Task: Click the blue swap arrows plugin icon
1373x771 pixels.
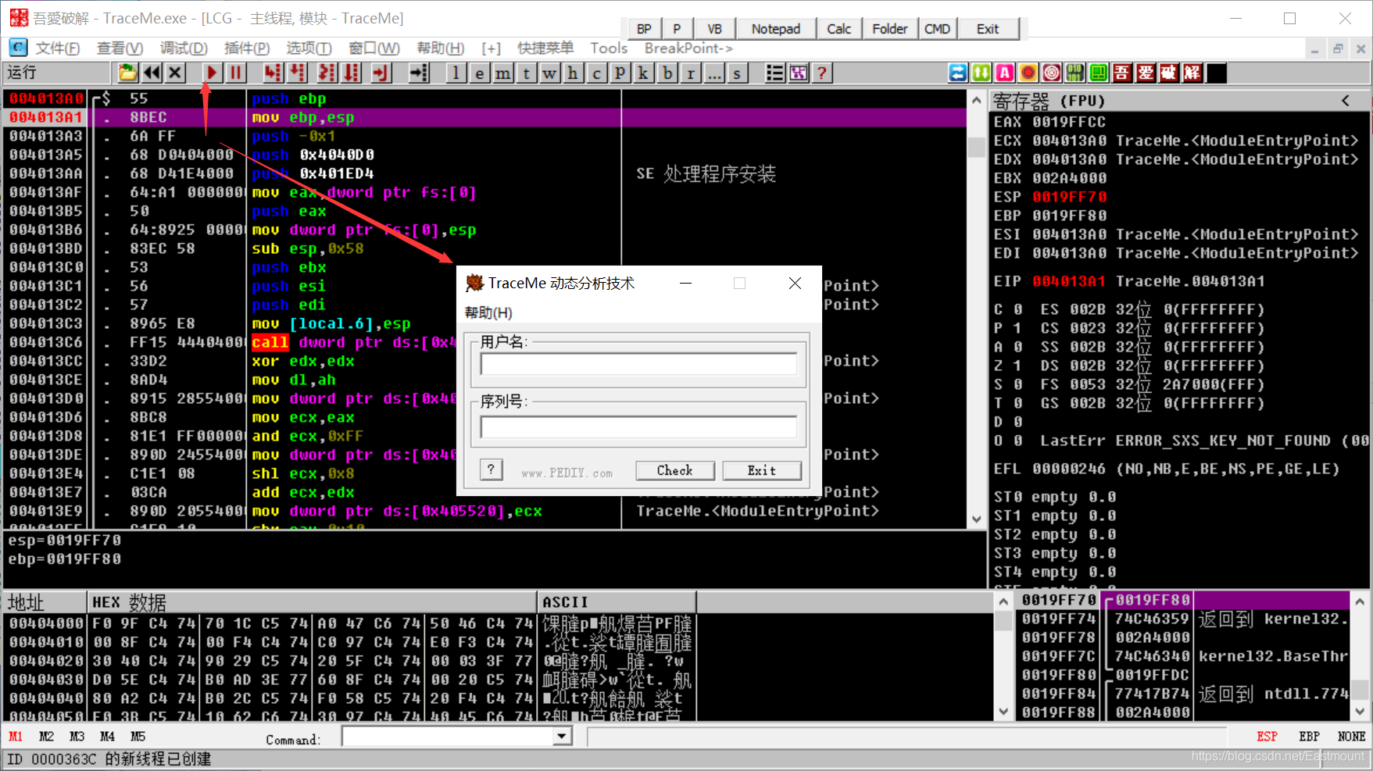Action: 958,73
